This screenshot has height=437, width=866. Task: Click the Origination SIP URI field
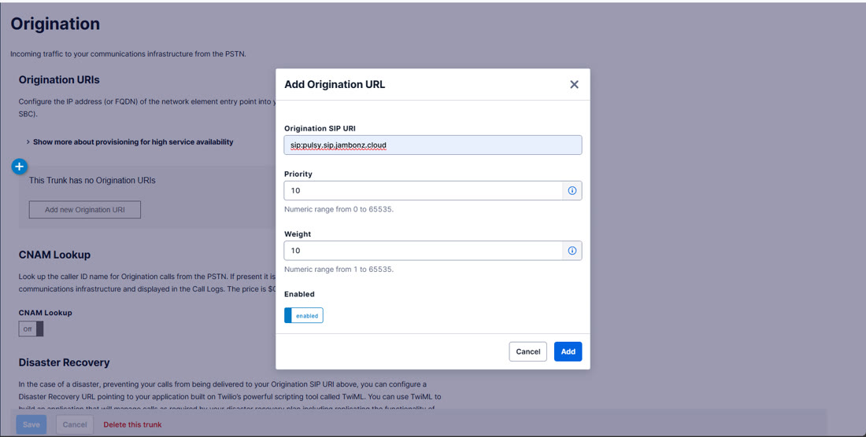432,145
